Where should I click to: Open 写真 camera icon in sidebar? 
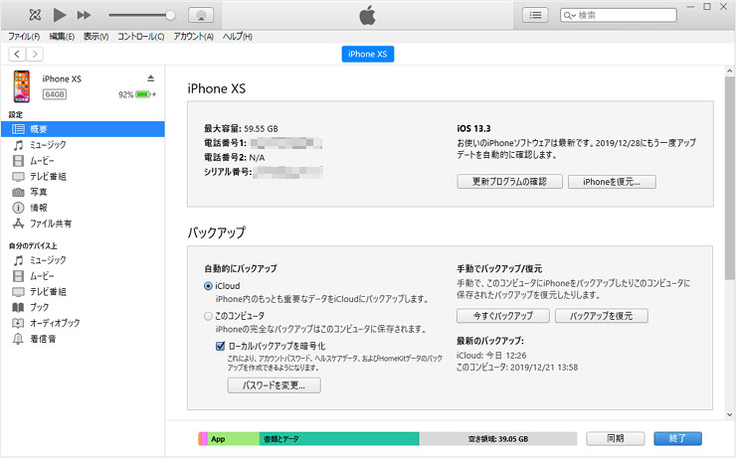tap(18, 192)
